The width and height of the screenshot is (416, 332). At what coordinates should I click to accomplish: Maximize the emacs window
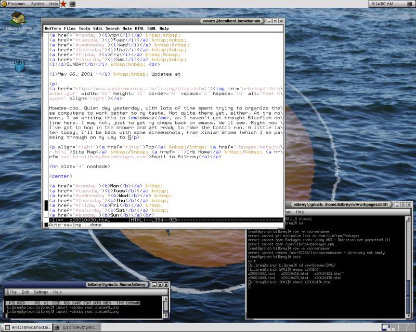click(275, 21)
